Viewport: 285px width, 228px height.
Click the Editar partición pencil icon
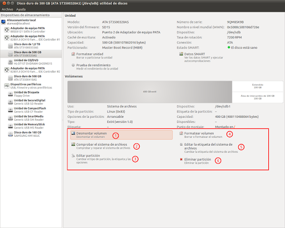coord(73,156)
